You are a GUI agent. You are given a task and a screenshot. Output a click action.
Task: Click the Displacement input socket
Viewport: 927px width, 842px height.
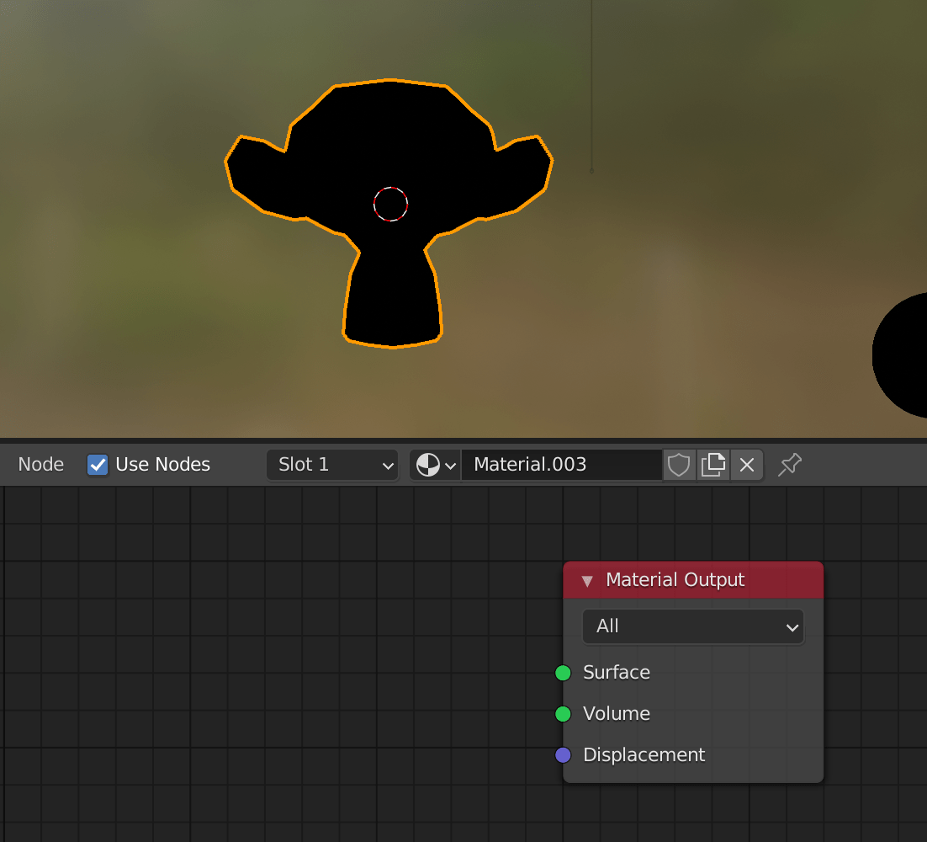pos(563,755)
